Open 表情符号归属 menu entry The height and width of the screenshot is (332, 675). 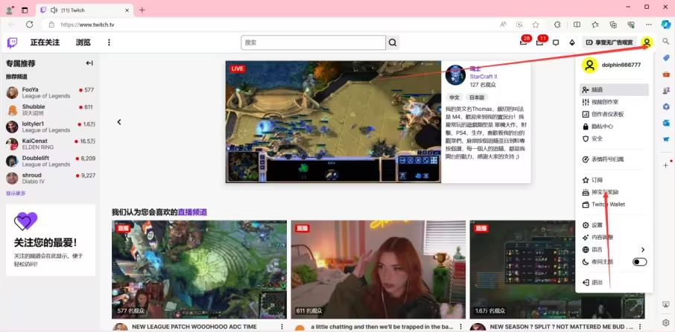tap(614, 159)
